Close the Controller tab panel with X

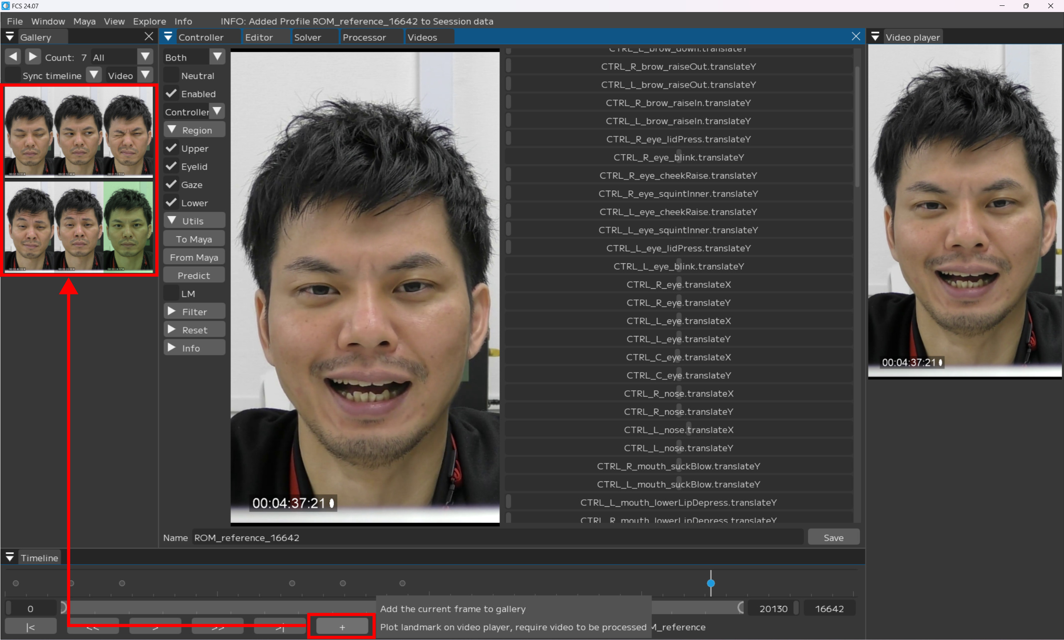tap(856, 37)
